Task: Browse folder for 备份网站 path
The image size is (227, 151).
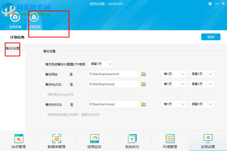Action: click(144, 74)
